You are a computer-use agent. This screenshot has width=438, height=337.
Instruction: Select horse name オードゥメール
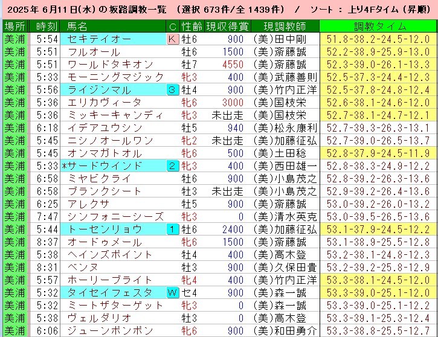click(x=105, y=242)
